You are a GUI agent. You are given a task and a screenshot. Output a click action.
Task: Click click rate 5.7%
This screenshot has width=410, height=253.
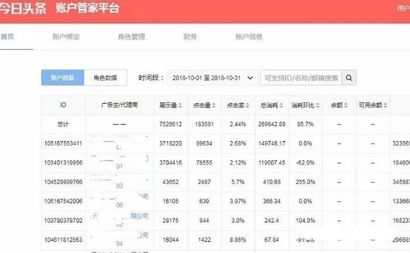[238, 182]
